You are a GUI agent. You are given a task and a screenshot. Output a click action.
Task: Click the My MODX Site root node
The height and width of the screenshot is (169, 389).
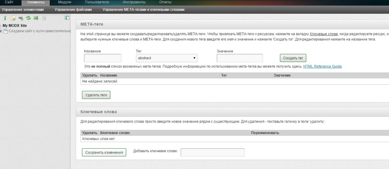click(x=15, y=26)
